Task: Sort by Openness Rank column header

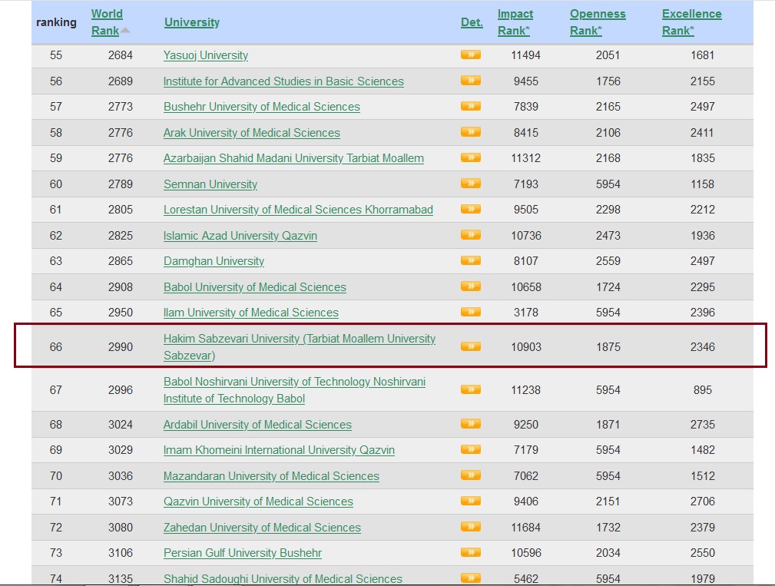Action: 598,22
